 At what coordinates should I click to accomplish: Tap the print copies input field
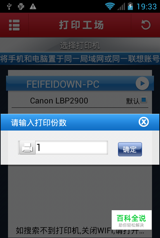[x=71, y=148]
